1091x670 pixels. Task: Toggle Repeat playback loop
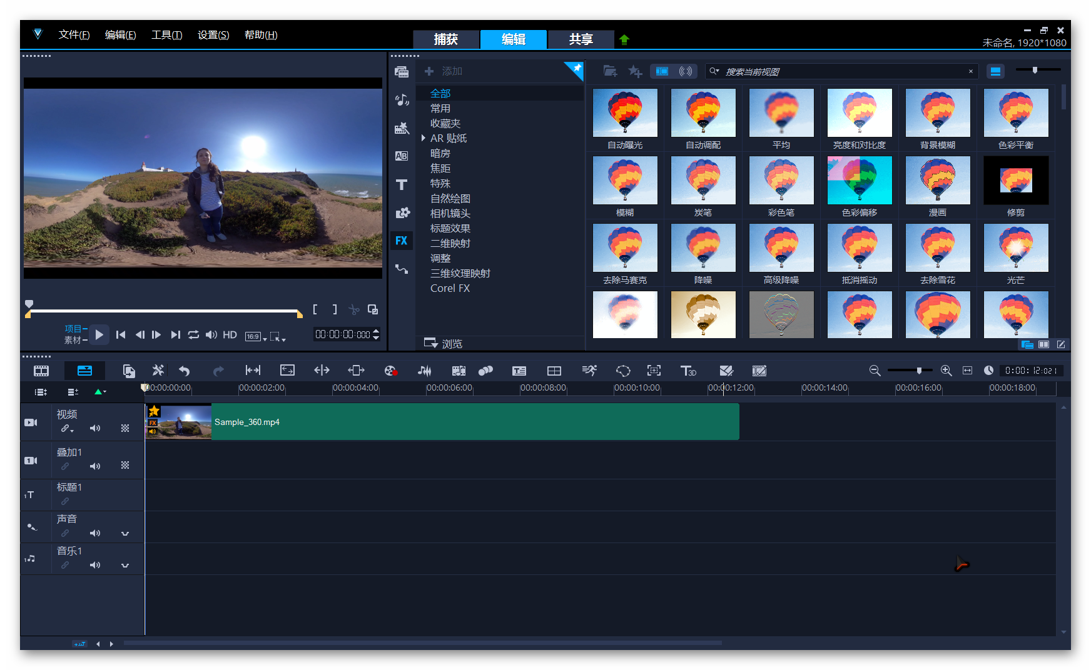click(x=193, y=335)
